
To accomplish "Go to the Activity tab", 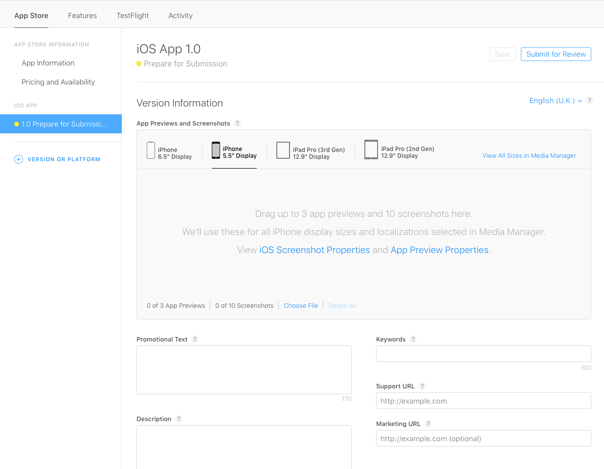I will tap(180, 16).
